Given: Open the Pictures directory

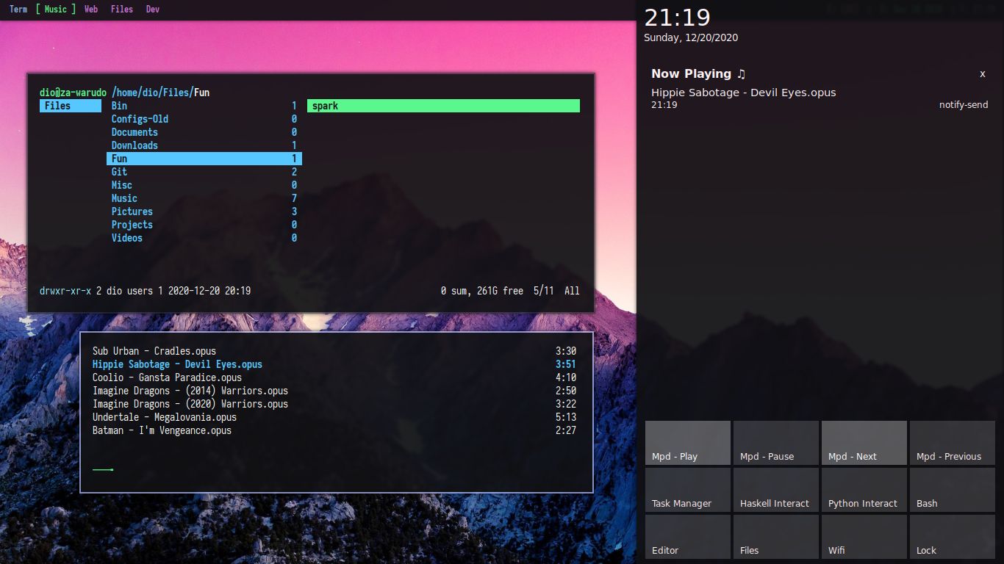Looking at the screenshot, I should (x=132, y=211).
